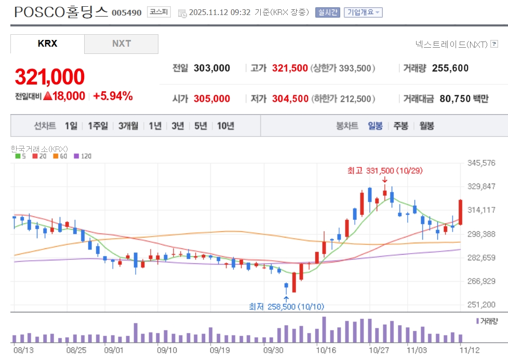Click the 코스피 market badge

[159, 12]
